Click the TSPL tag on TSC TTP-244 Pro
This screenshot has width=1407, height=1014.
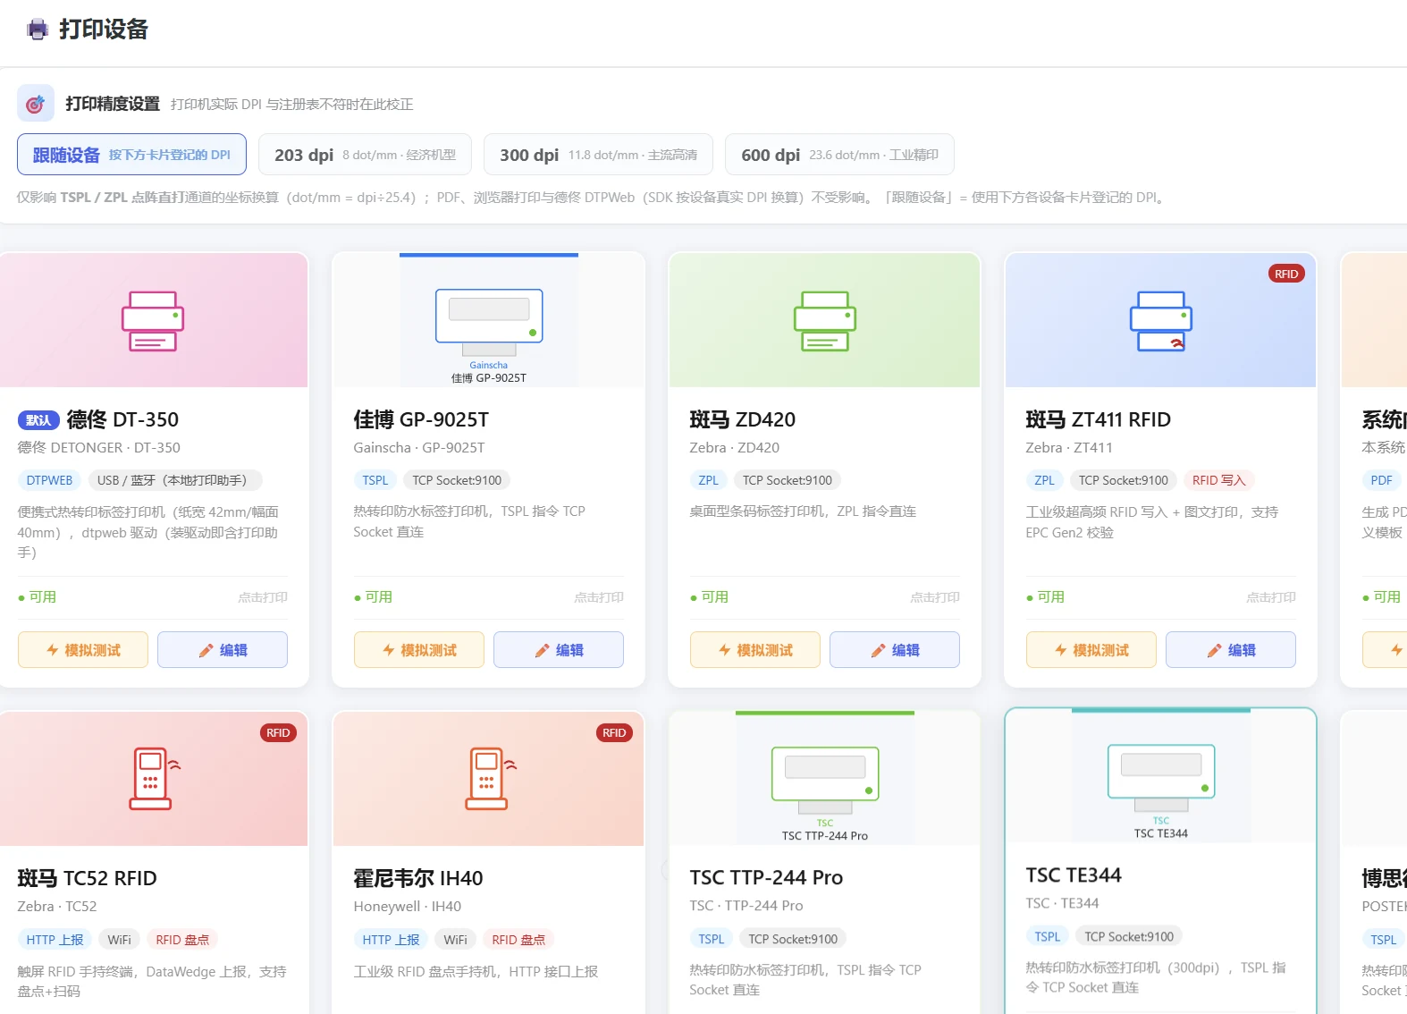tap(712, 939)
